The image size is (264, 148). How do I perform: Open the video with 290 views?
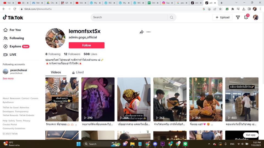point(98,99)
